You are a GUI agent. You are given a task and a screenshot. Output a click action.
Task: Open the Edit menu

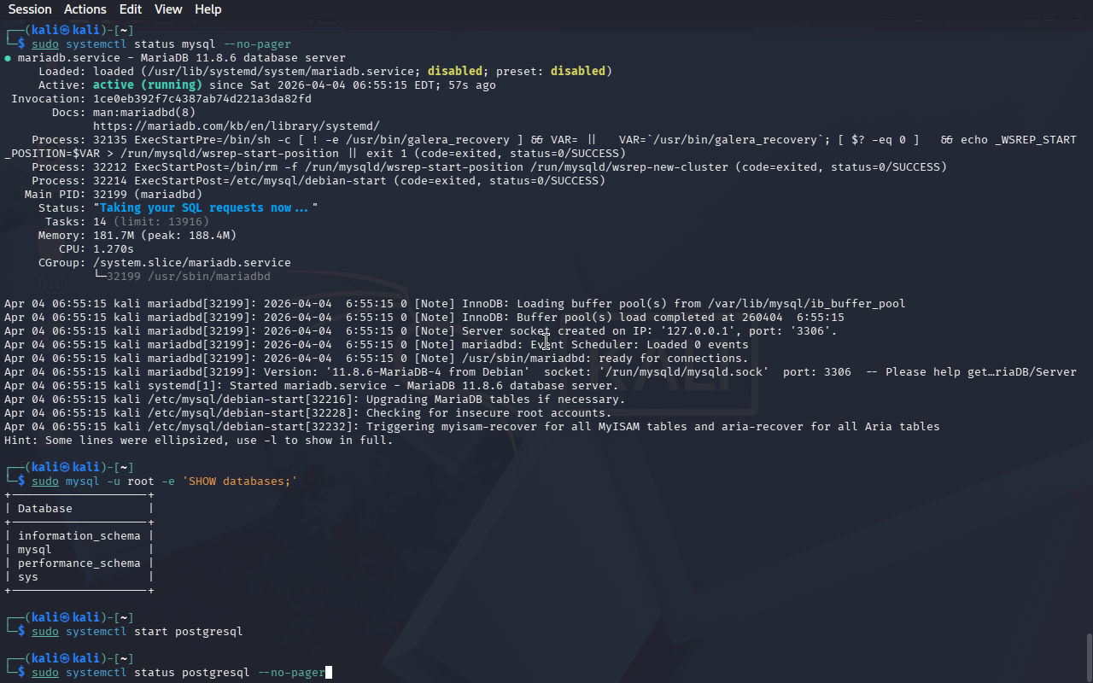click(131, 9)
